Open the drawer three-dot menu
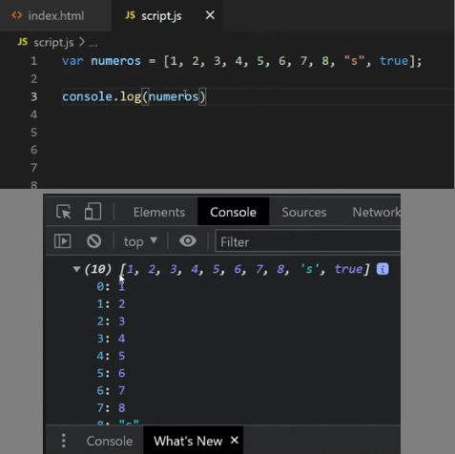The height and width of the screenshot is (454, 455). coord(64,441)
